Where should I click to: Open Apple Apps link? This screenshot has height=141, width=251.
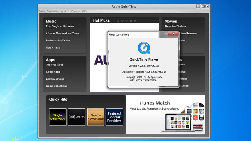[53, 72]
